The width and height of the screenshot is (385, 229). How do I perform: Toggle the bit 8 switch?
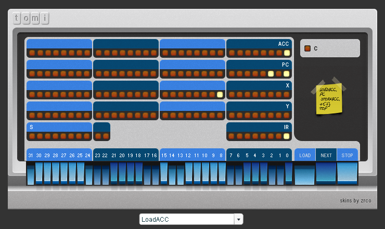click(x=222, y=173)
